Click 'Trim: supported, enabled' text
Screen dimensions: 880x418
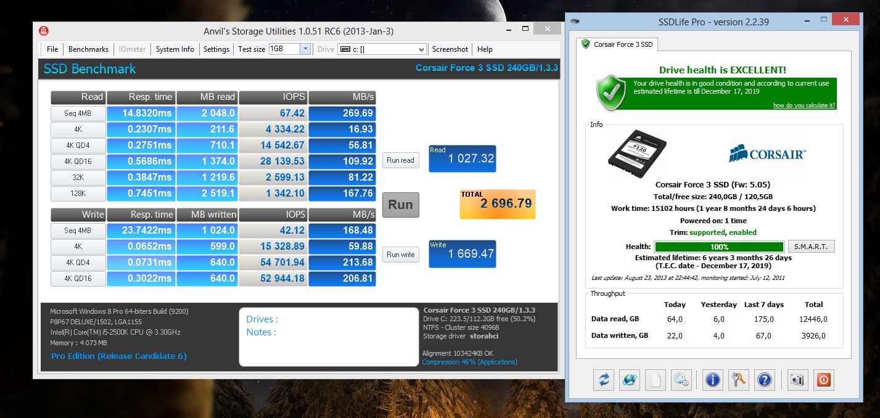[713, 232]
